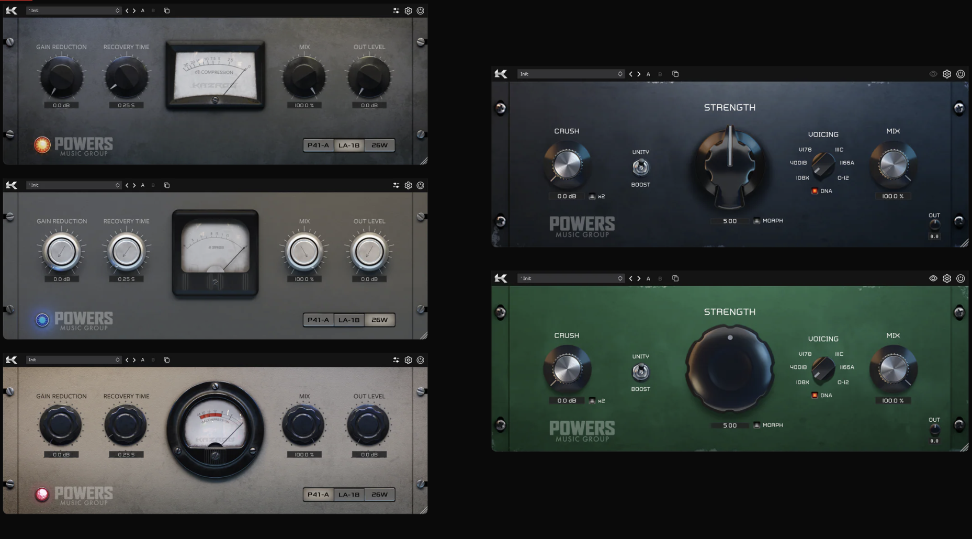Open the Init preset dropdown in beige compressor plugin
Viewport: 972px width, 539px height.
tap(74, 360)
